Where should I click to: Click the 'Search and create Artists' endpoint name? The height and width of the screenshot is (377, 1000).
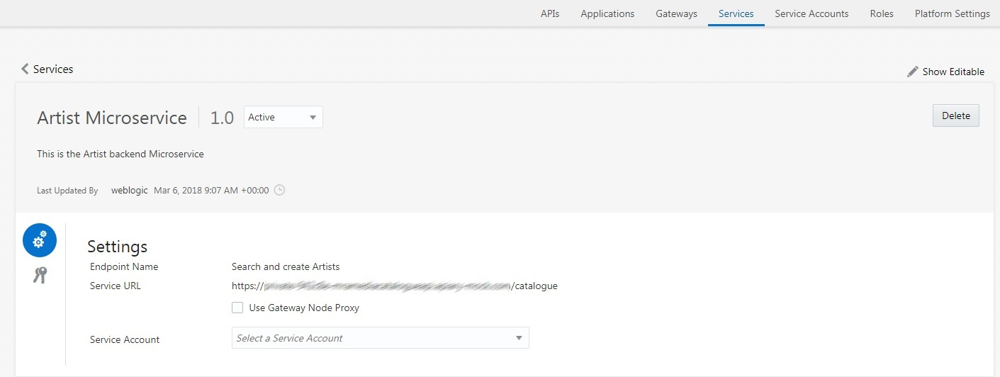(286, 267)
